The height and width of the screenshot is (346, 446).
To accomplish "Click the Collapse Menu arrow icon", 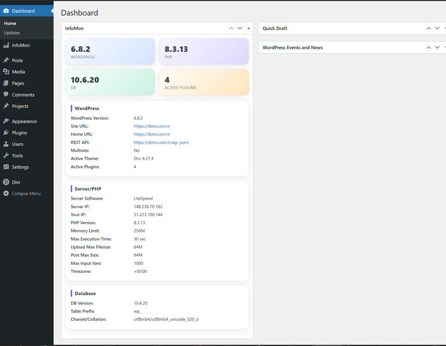I will 6,193.
